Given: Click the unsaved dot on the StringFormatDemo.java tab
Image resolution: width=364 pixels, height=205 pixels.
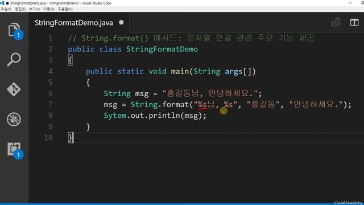Looking at the screenshot, I should [121, 22].
